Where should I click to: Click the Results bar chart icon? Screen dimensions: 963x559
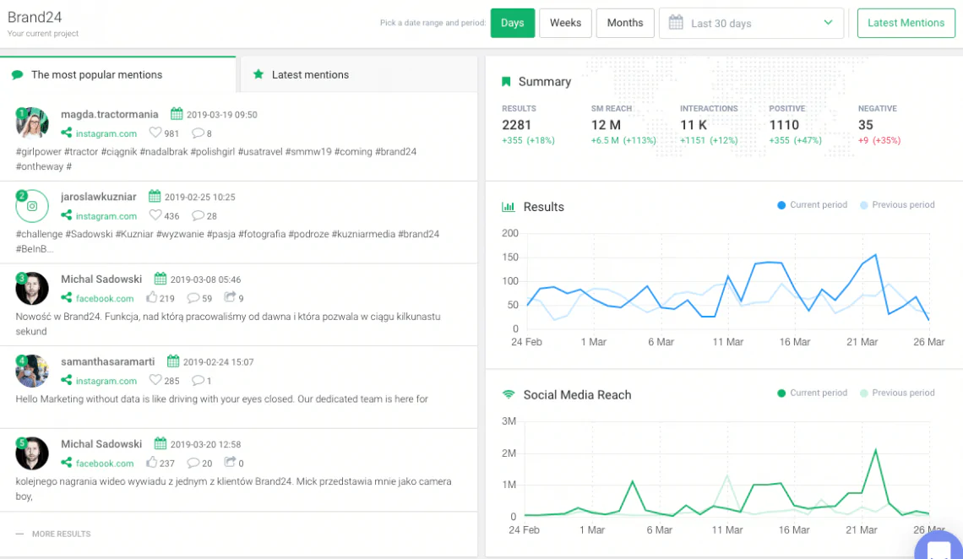(509, 207)
